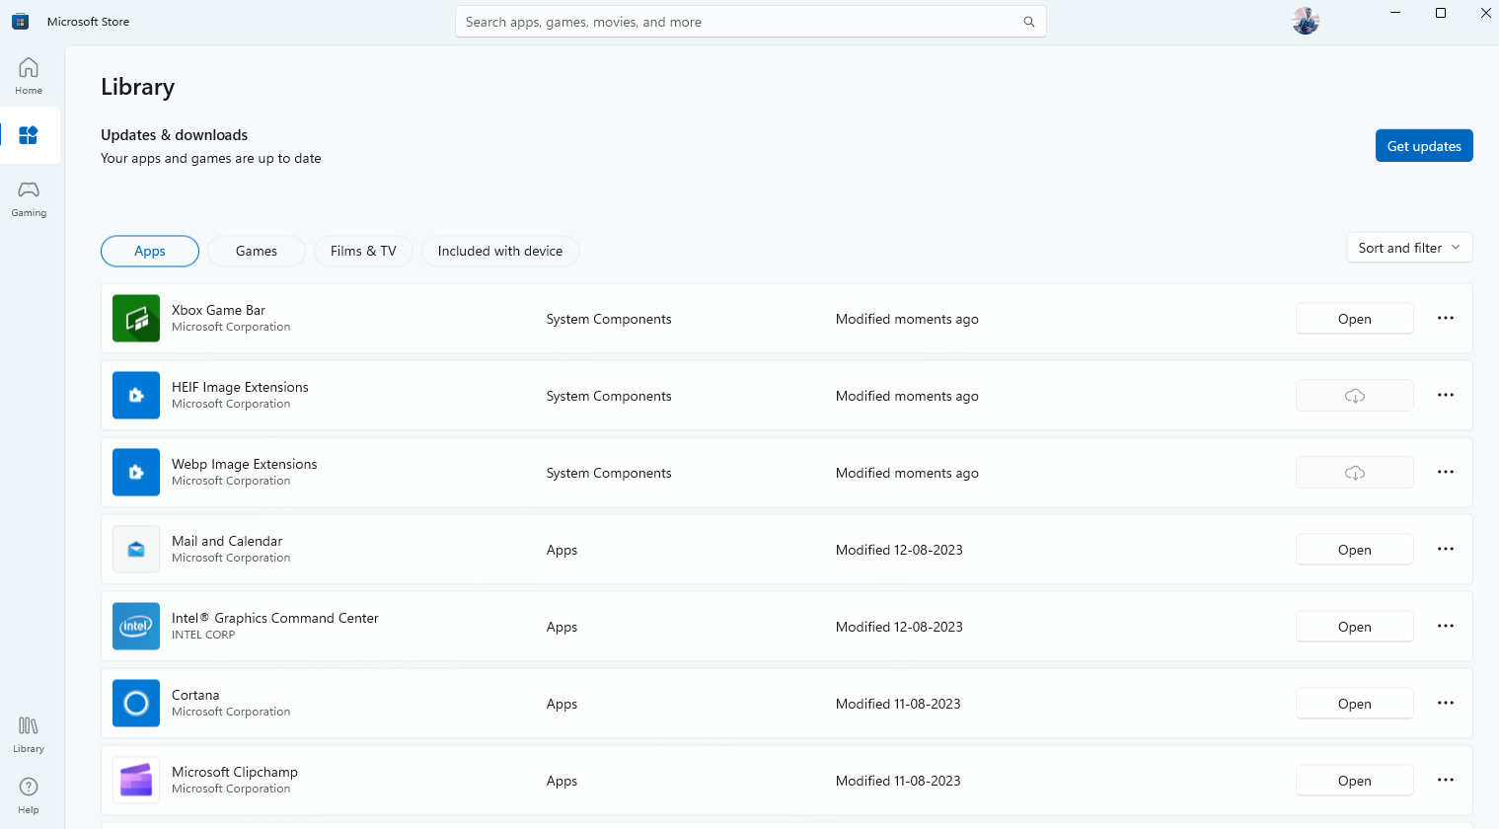Image resolution: width=1499 pixels, height=829 pixels.
Task: Click the Xbox Game Bar app icon
Action: tap(136, 319)
